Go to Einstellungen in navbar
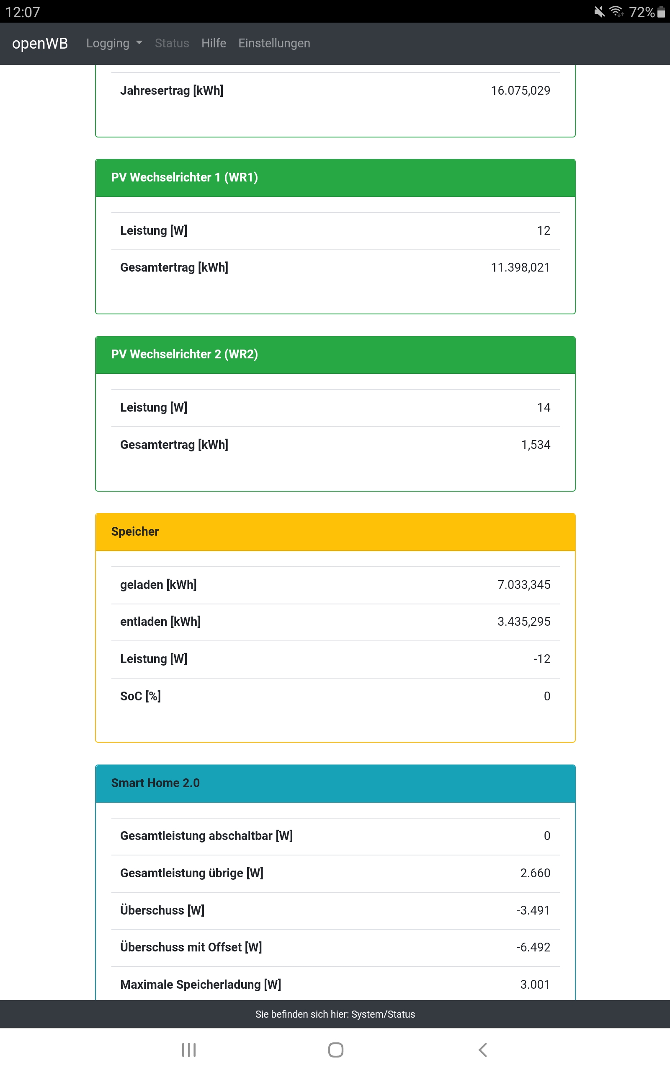The width and height of the screenshot is (670, 1073). tap(274, 44)
